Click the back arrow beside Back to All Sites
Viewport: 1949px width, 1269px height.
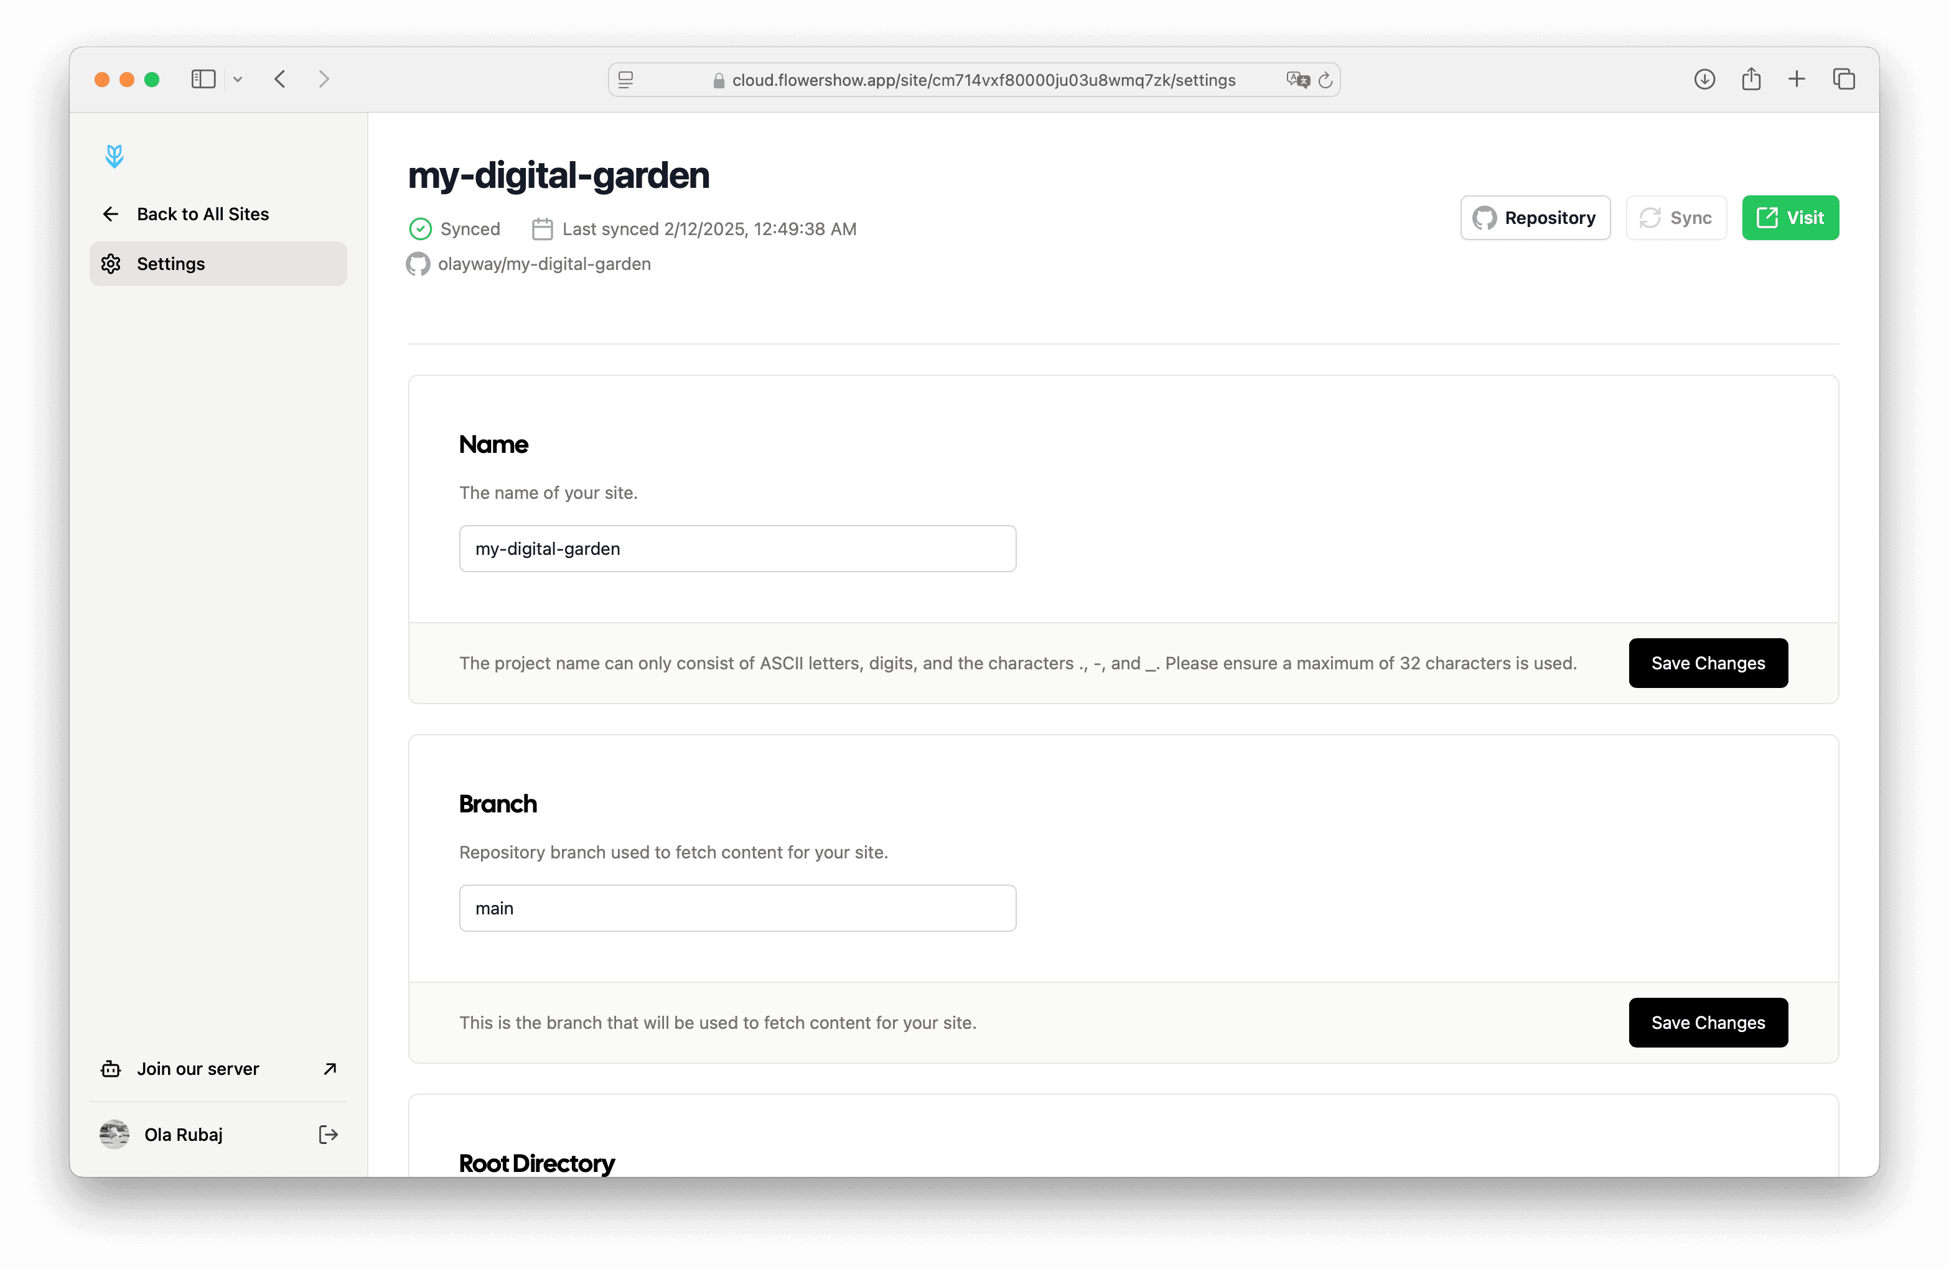tap(111, 214)
